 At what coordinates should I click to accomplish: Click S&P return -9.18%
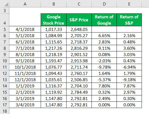(129, 80)
